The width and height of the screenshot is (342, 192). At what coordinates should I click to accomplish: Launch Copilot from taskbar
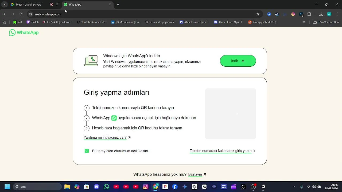click(x=77, y=187)
